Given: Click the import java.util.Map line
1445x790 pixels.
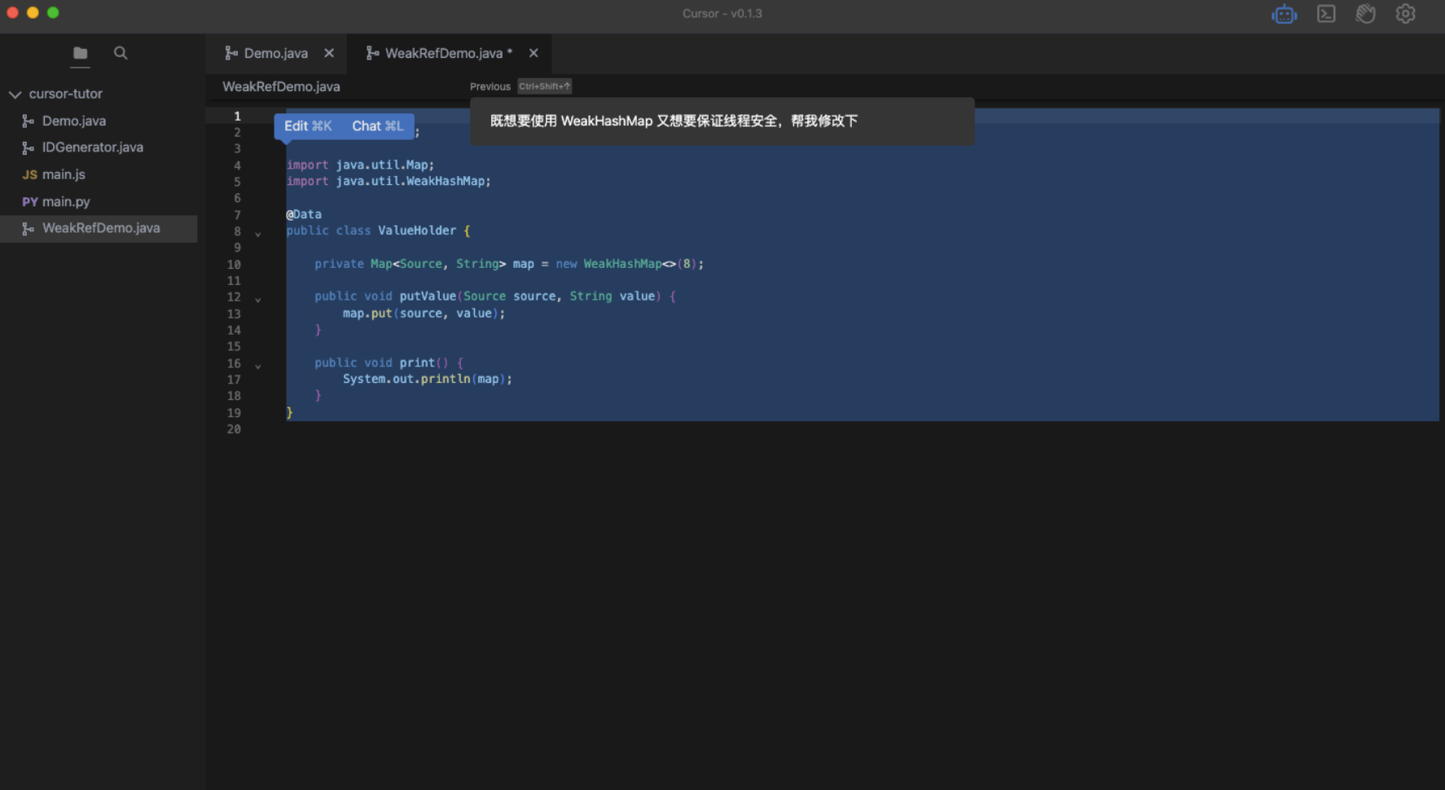Looking at the screenshot, I should tap(360, 165).
